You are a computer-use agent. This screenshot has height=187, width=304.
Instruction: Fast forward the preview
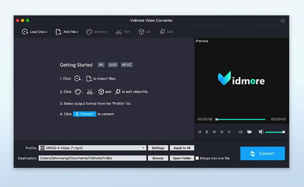point(214,132)
